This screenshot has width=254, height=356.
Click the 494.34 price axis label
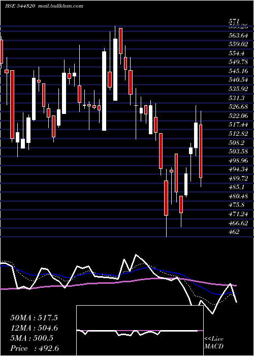tap(238, 169)
